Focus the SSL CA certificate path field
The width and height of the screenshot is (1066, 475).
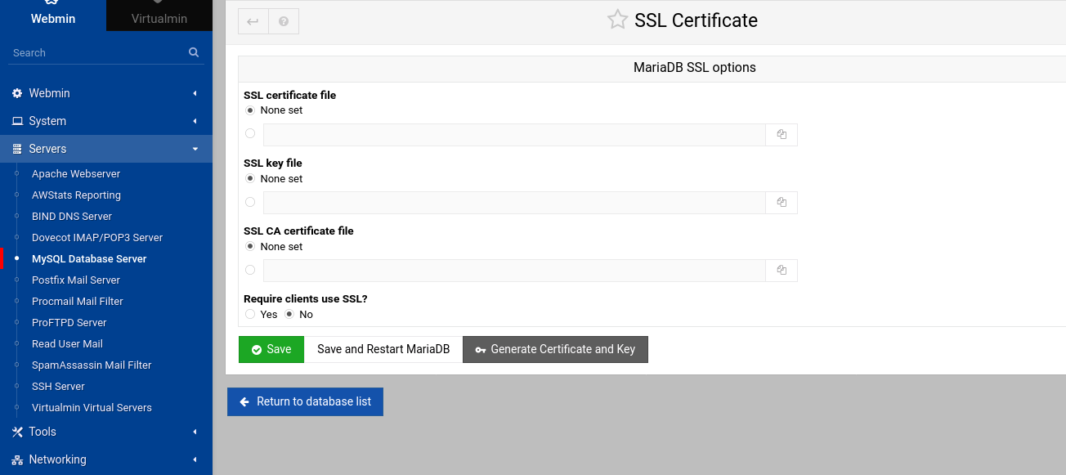pos(514,271)
